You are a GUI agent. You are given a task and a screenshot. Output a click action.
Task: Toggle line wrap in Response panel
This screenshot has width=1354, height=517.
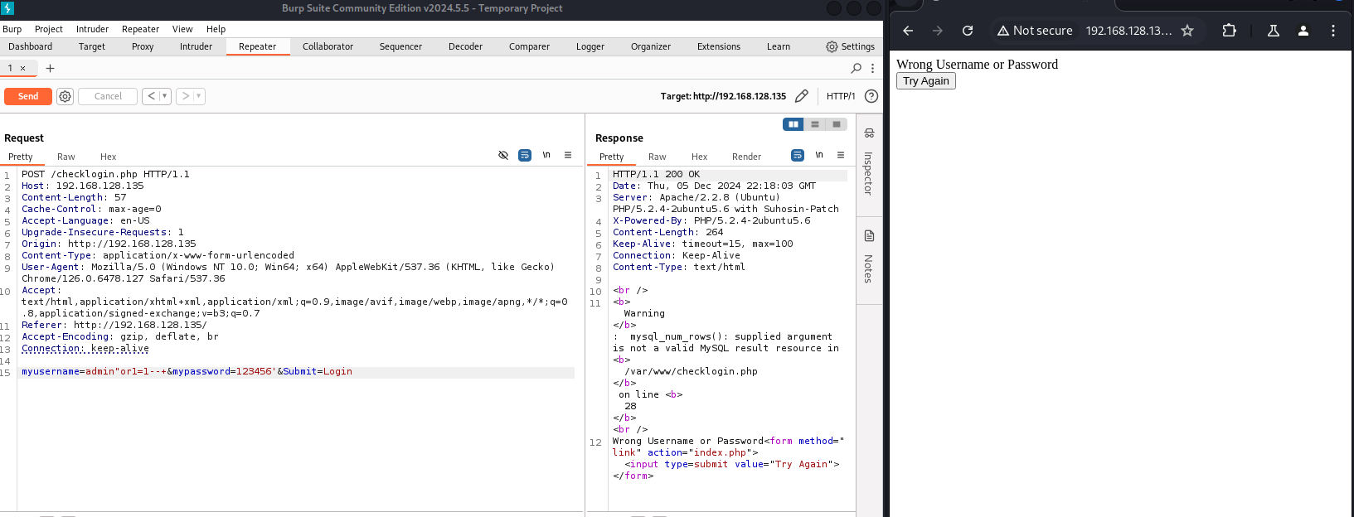pos(798,155)
